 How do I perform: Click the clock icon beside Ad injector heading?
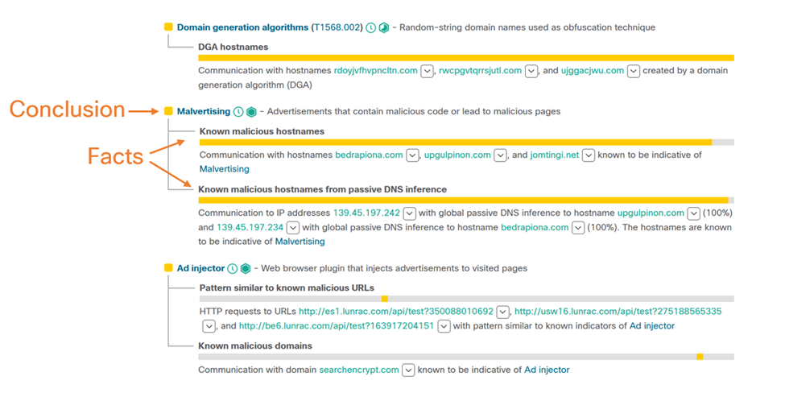click(x=233, y=268)
